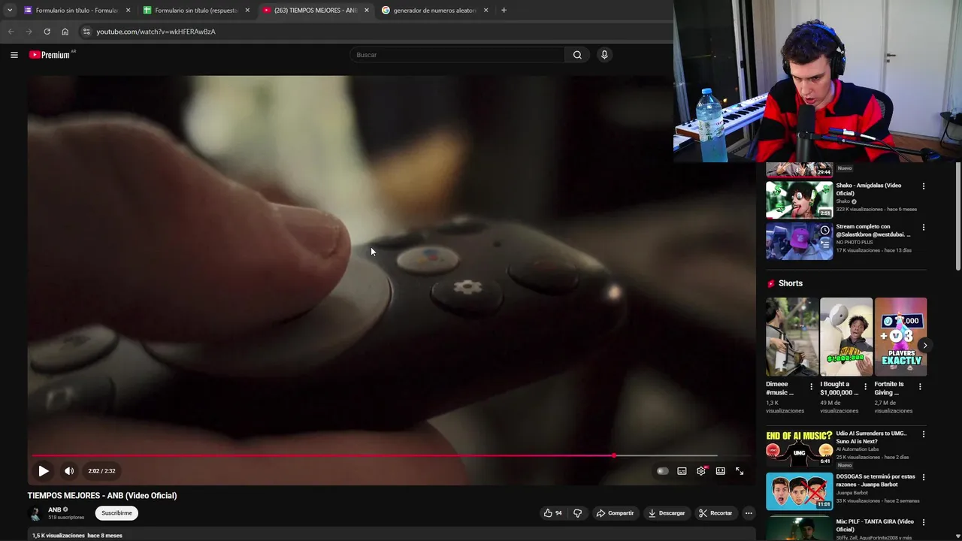
Task: Open options for DOSOGAS se terminó video
Action: (924, 477)
